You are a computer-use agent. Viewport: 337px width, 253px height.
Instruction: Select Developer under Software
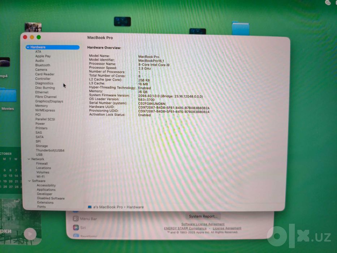click(44, 194)
